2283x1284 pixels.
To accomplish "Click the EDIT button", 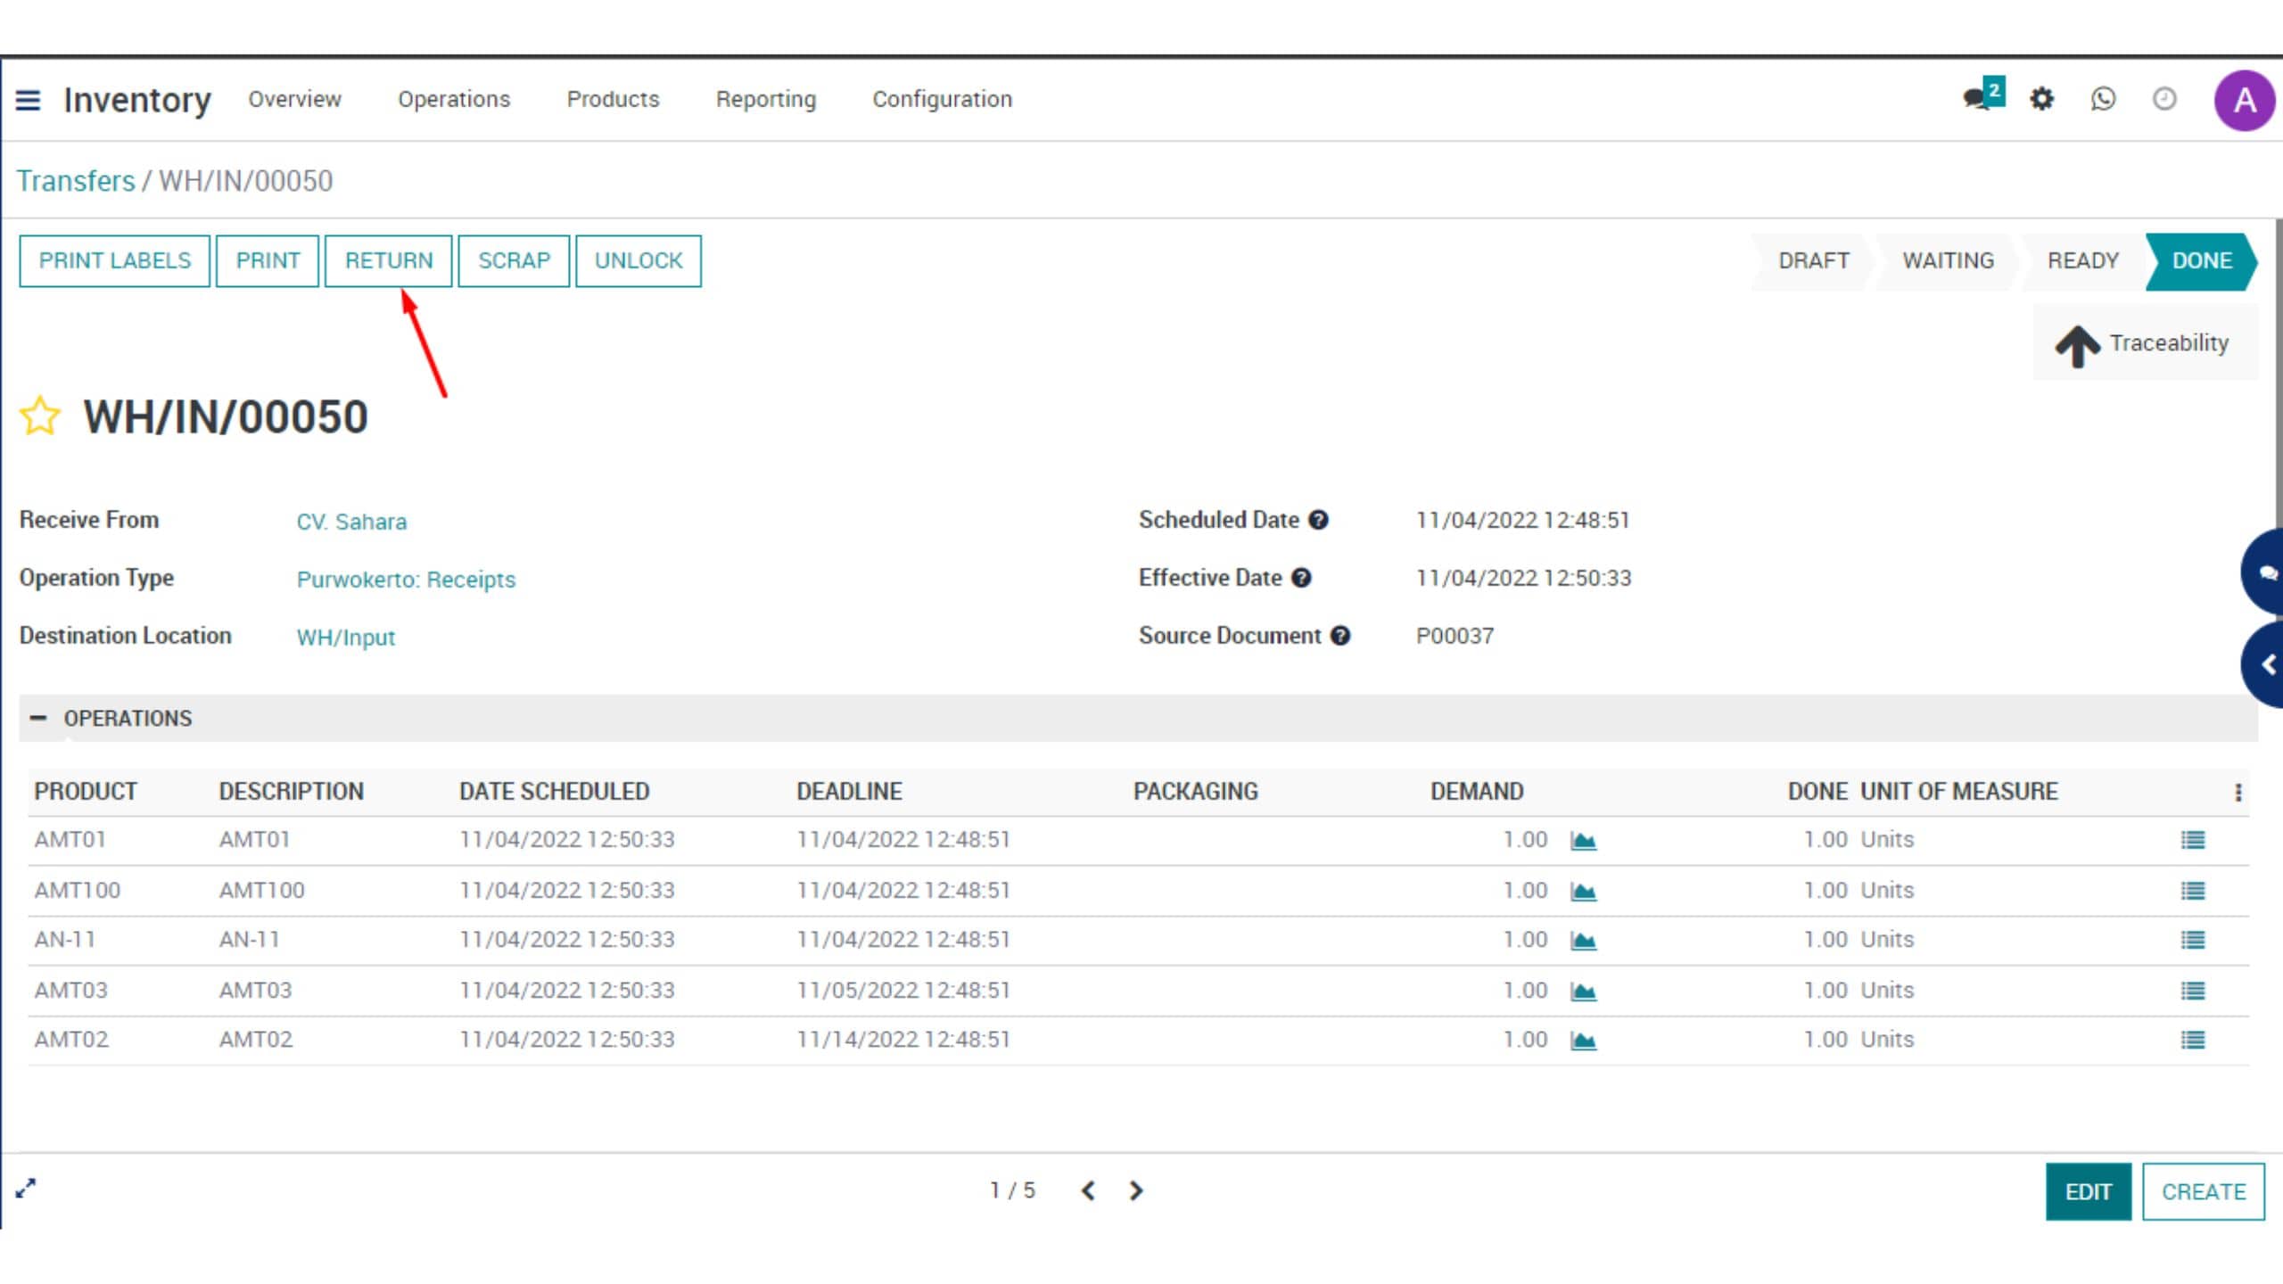I will 2089,1191.
